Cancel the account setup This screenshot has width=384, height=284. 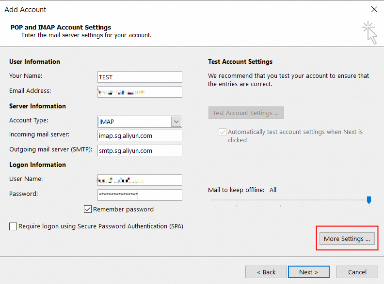[357, 272]
